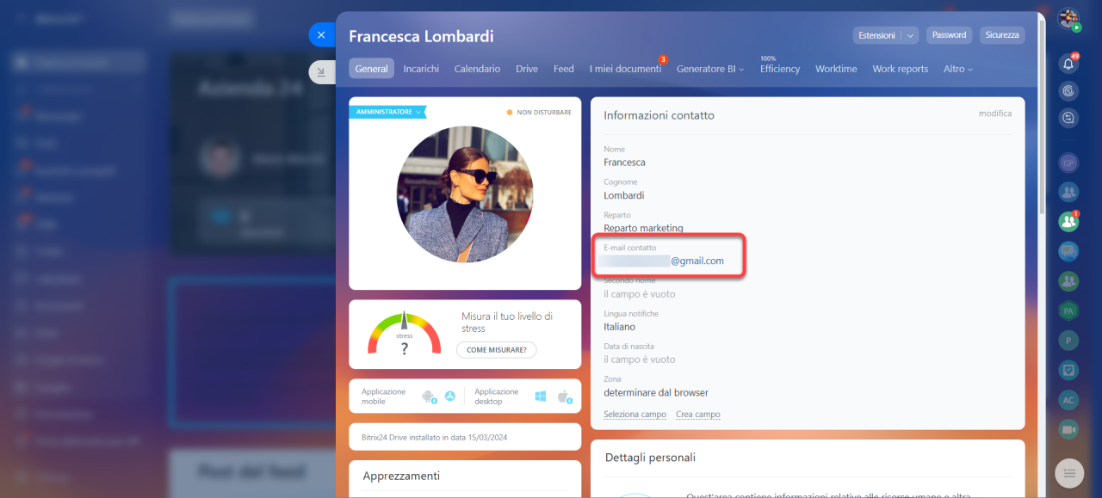The height and width of the screenshot is (498, 1102).
Task: Click the Estensioni button
Action: (x=876, y=35)
